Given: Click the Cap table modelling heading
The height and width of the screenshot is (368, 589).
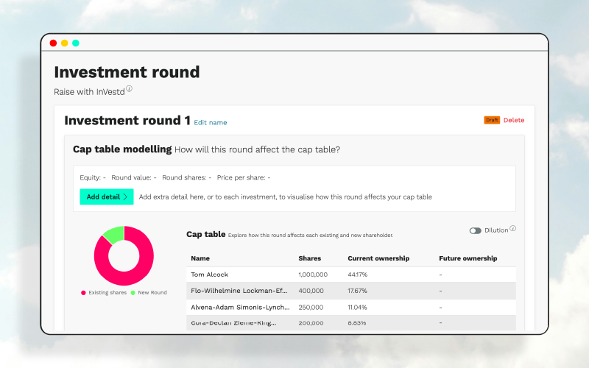Looking at the screenshot, I should 122,149.
